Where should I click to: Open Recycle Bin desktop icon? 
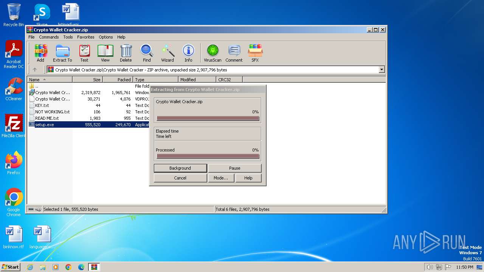[14, 15]
